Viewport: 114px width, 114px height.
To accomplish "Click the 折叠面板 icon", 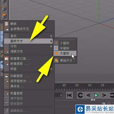I will pos(7,93).
